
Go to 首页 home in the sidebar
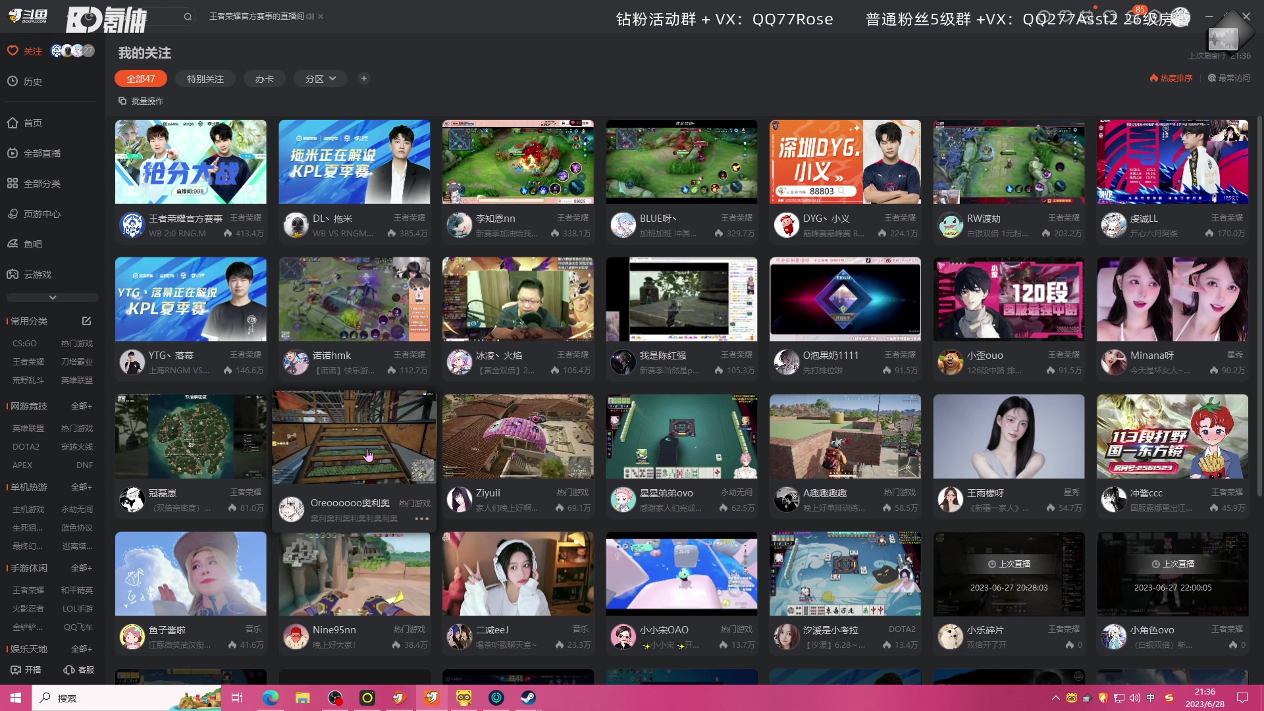click(24, 123)
